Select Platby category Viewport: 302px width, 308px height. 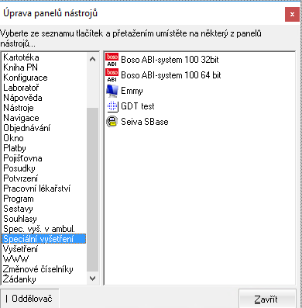[x=15, y=148]
